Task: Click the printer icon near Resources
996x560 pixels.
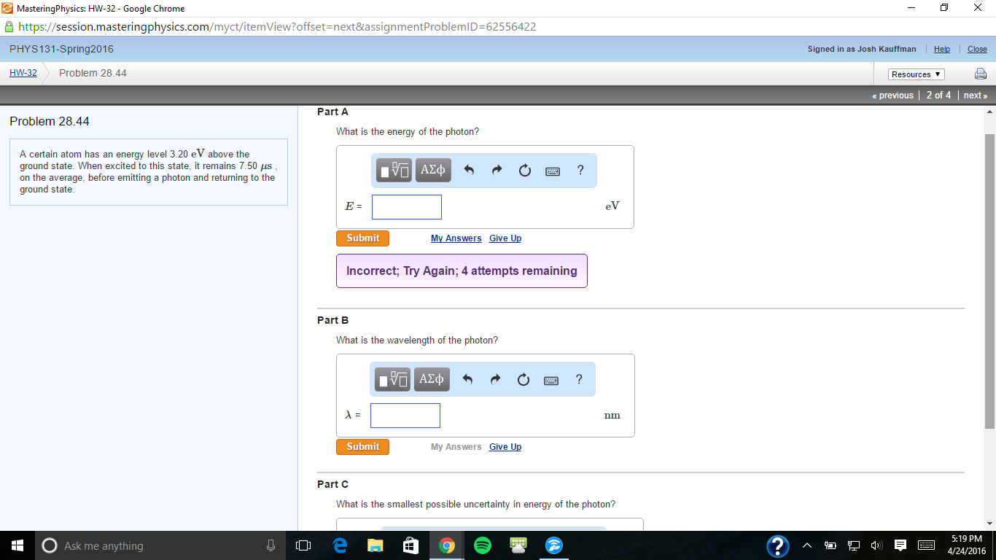Action: (x=981, y=74)
